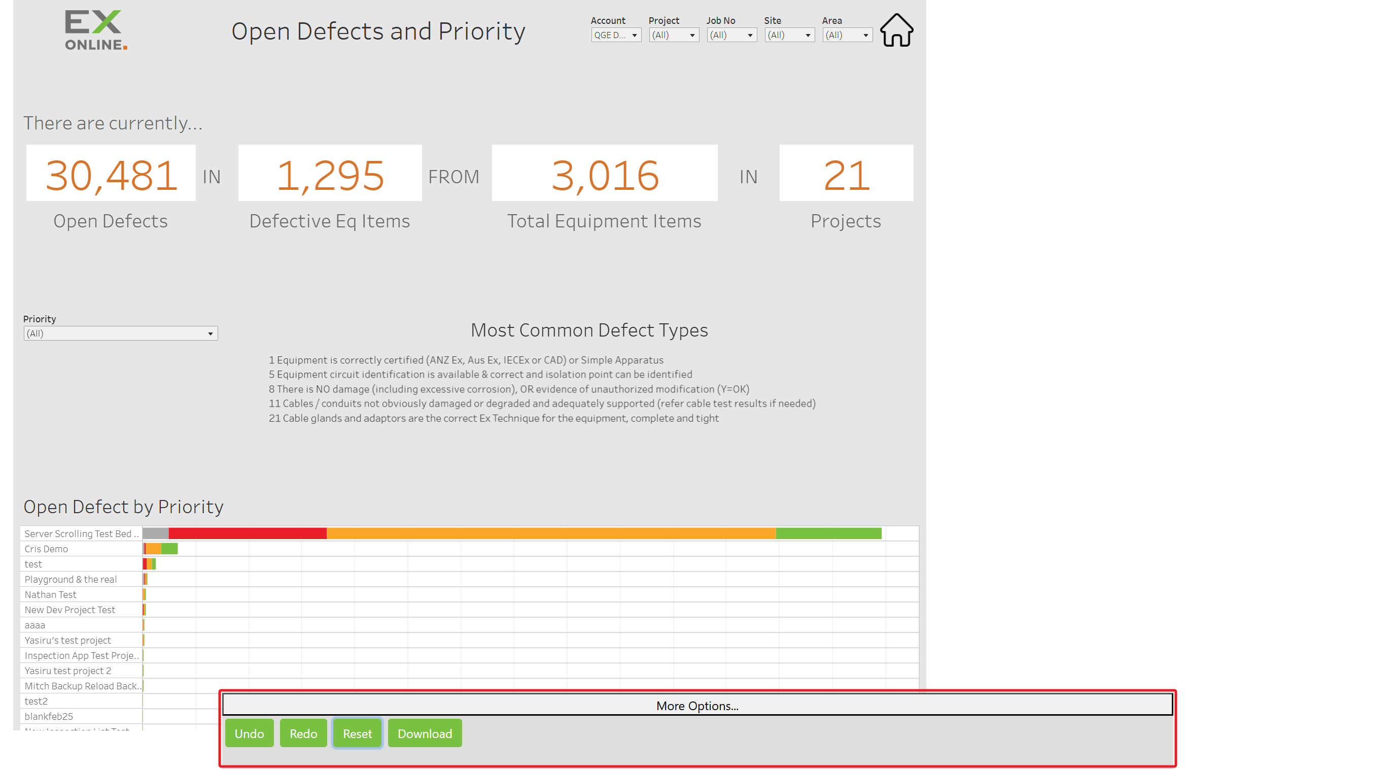
Task: Open the Account filter dropdown
Action: tap(616, 35)
